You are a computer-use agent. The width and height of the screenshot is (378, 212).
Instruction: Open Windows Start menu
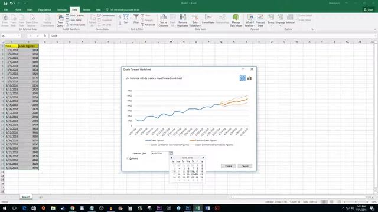[x=5, y=208]
